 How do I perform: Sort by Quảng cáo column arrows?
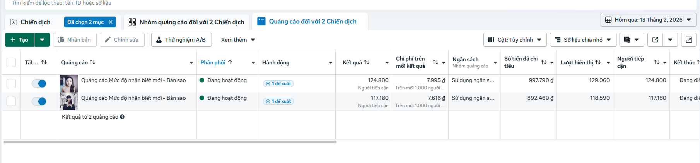click(x=92, y=62)
